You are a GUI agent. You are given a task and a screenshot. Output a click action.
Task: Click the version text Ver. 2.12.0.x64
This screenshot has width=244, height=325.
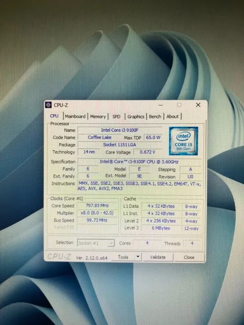point(91,258)
